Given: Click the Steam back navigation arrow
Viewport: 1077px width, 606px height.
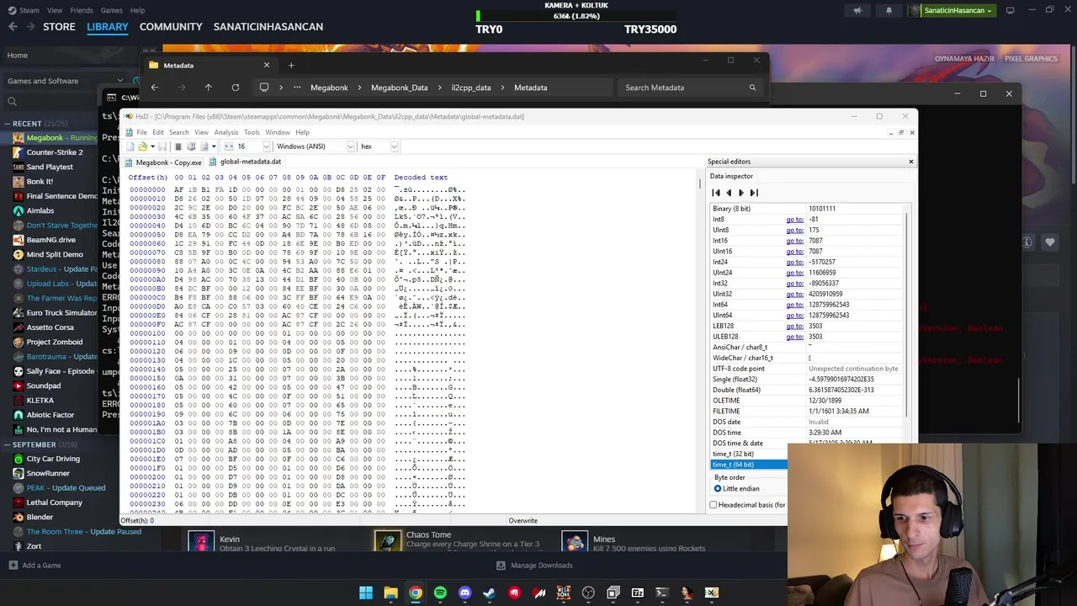Looking at the screenshot, I should pos(13,27).
